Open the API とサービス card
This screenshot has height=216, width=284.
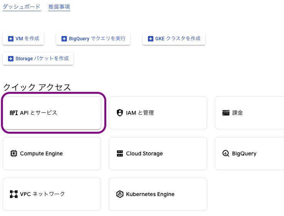coord(52,113)
